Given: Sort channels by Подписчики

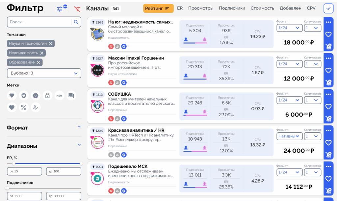Looking at the screenshot, I should (x=232, y=8).
